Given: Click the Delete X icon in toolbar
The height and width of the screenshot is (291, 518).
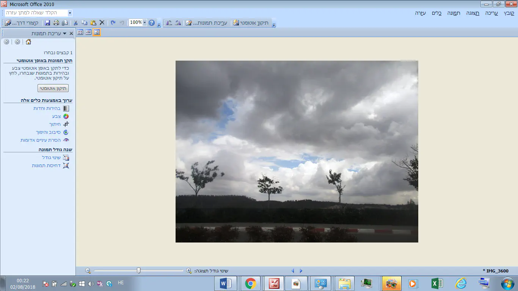Looking at the screenshot, I should click(x=102, y=23).
